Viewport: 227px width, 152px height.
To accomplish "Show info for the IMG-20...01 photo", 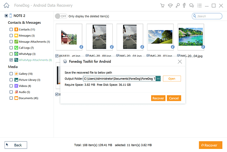I will click(142, 47).
